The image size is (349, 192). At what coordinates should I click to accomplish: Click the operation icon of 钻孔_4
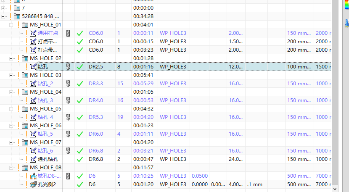[x=33, y=117]
